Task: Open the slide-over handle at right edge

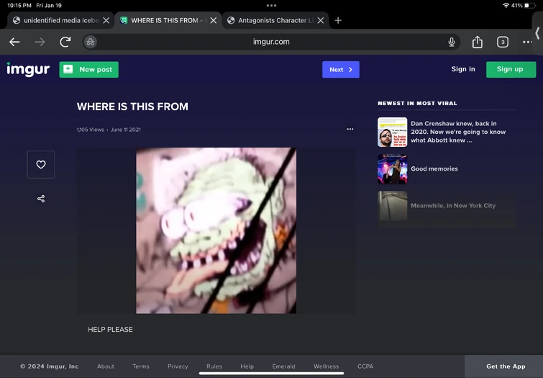Action: (537, 34)
